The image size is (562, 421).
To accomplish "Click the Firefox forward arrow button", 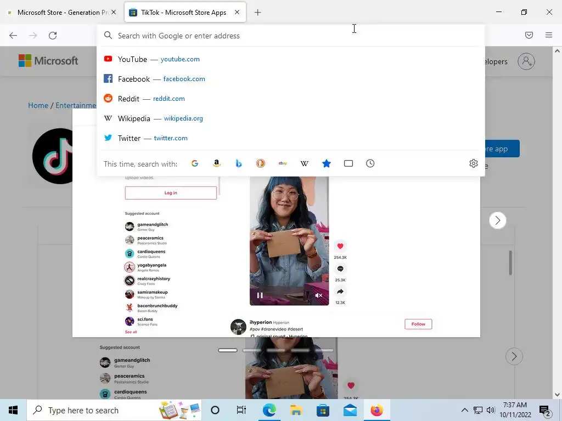I will [x=33, y=36].
